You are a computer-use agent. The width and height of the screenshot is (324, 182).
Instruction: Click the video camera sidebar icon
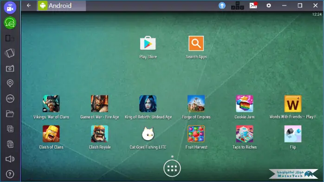pyautogui.click(x=10, y=7)
